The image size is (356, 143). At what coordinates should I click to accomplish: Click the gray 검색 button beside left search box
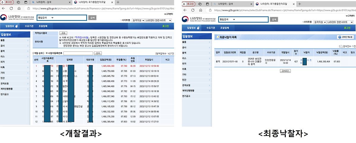[x=92, y=18]
